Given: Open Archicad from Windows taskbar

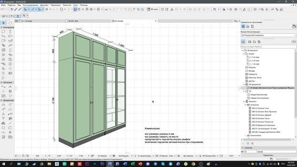Looking at the screenshot, I should pos(110,164).
